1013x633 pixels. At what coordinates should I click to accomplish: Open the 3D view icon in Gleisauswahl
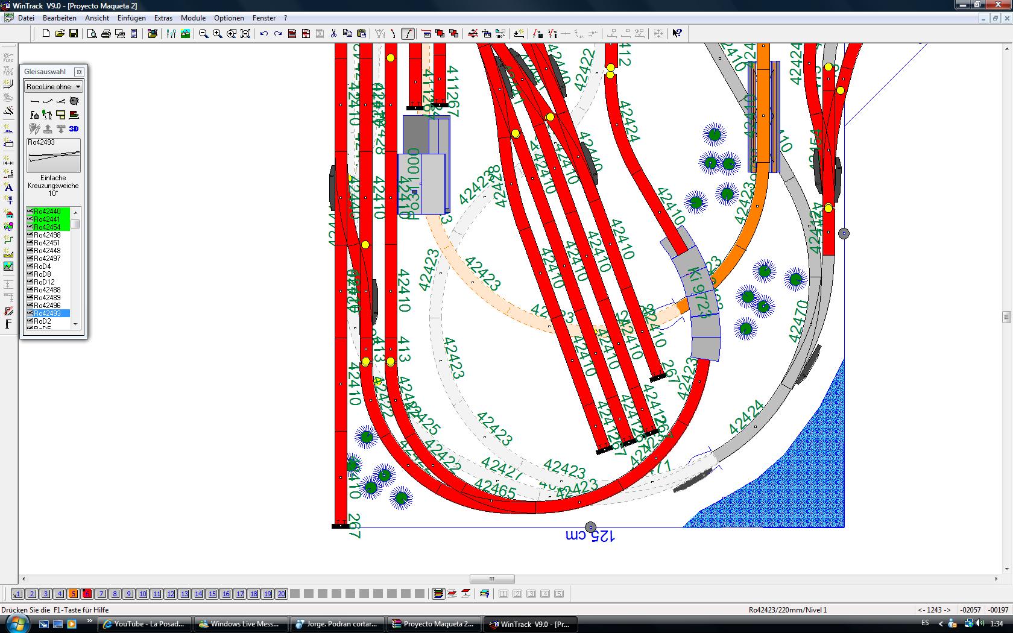[x=74, y=128]
